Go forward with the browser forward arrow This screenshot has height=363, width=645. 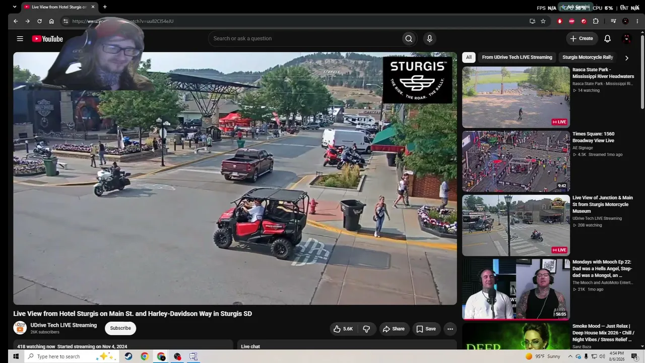pos(28,21)
